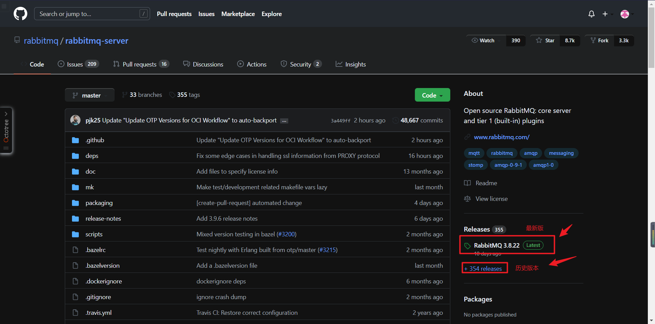Open the notifications bell
655x324 pixels.
tap(592, 14)
